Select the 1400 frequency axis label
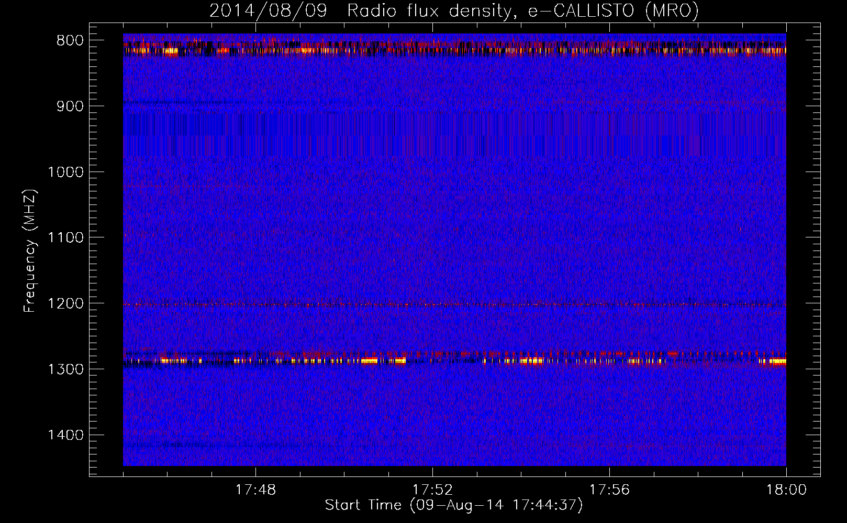Screen dimensions: 847x523 65,435
